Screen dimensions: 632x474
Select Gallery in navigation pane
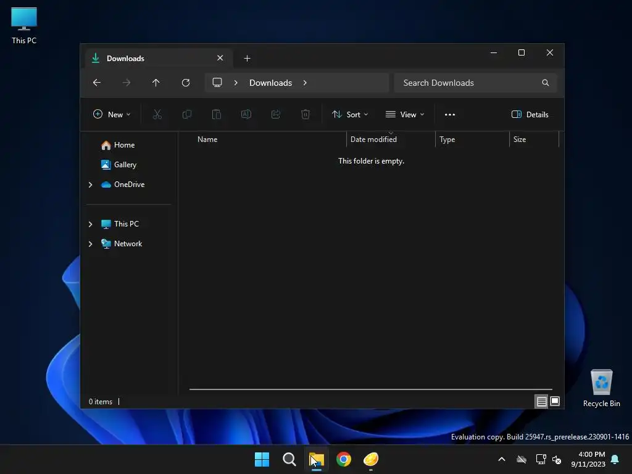click(x=125, y=164)
